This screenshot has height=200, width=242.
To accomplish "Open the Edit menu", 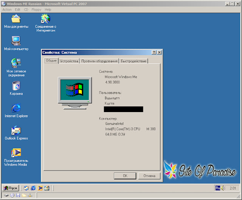I will tap(18, 9).
